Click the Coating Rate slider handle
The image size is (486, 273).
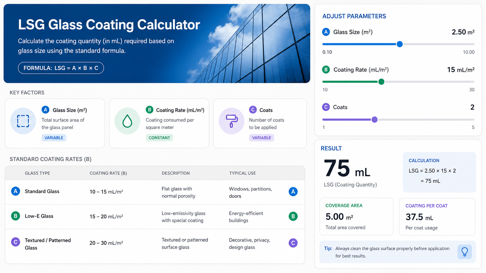click(x=381, y=82)
